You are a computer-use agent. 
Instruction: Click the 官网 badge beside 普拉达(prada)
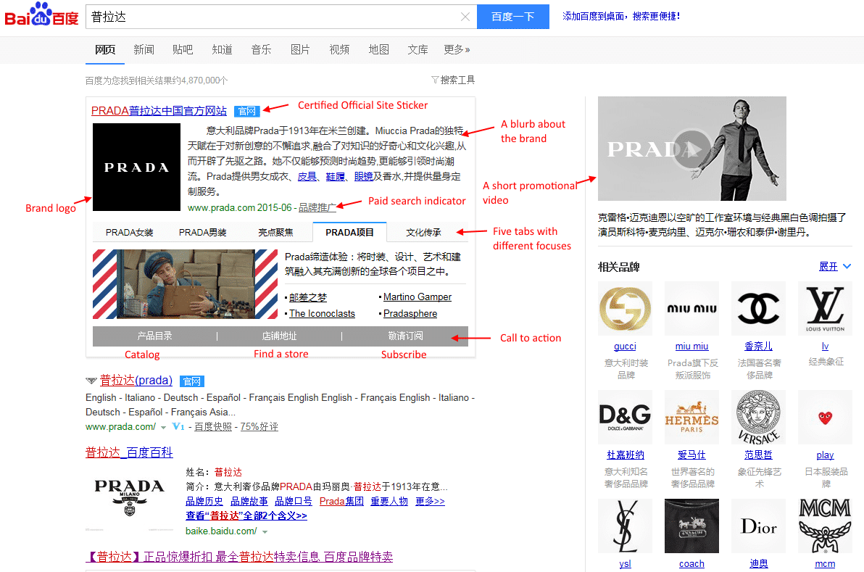point(192,381)
